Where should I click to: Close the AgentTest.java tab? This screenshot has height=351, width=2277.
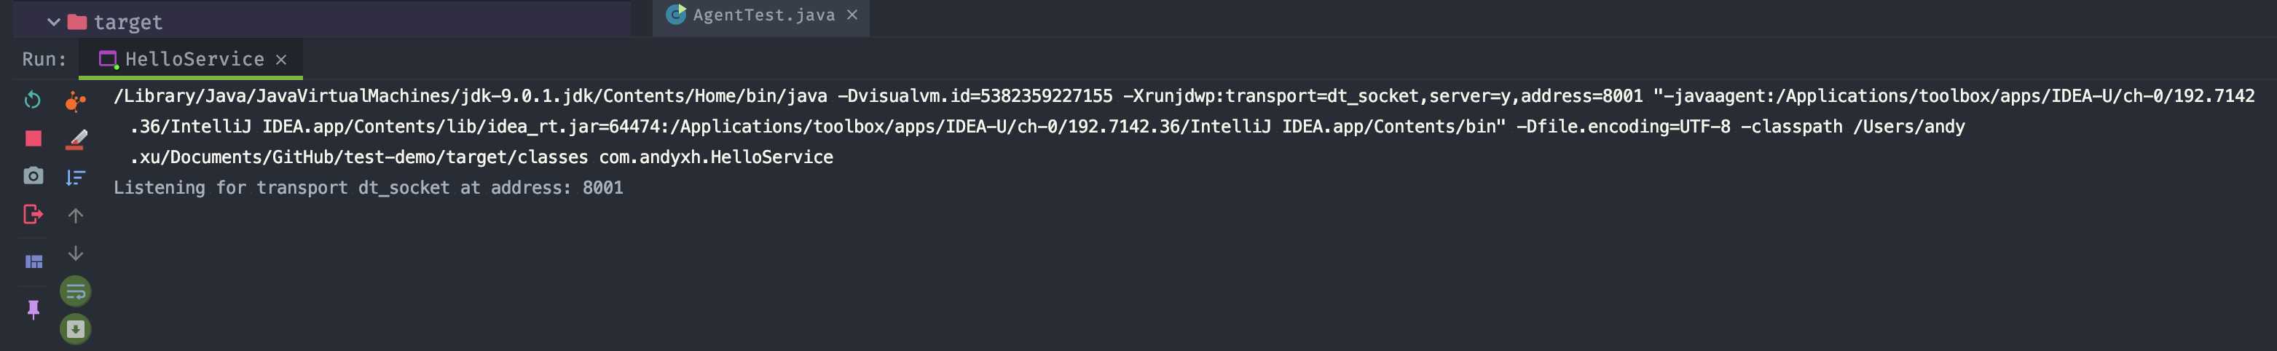click(852, 14)
